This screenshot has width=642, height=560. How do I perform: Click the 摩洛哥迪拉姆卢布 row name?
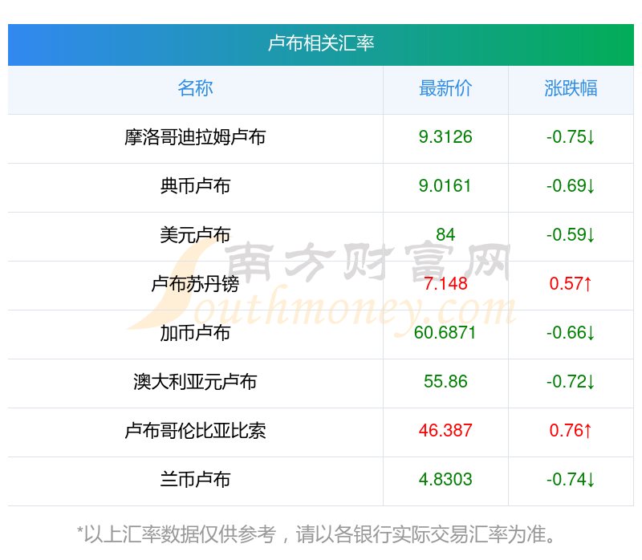[195, 137]
